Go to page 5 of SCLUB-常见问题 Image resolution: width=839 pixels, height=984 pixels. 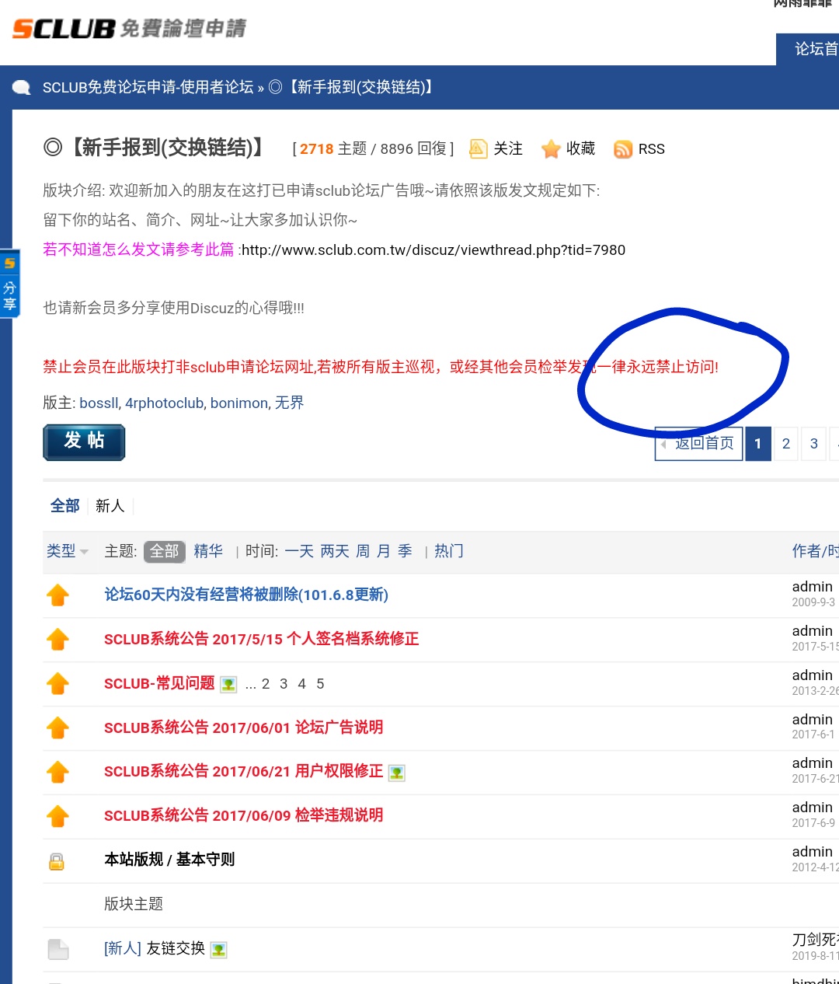pos(320,684)
